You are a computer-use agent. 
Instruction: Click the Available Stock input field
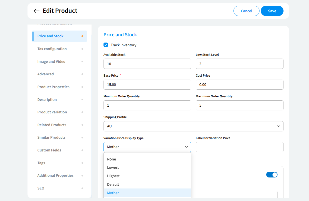click(x=147, y=64)
